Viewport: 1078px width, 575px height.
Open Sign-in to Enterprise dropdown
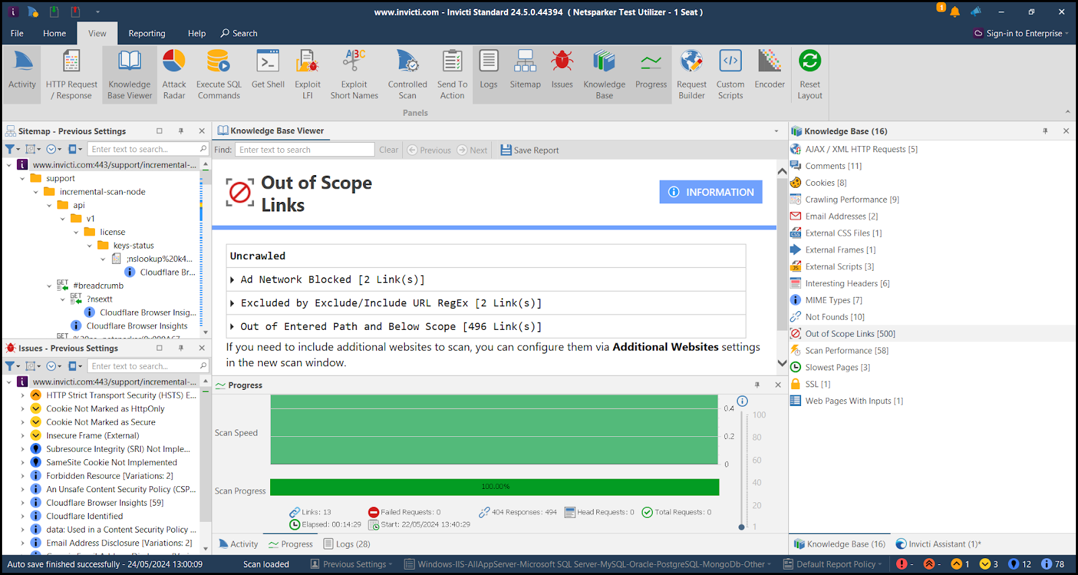click(1021, 33)
